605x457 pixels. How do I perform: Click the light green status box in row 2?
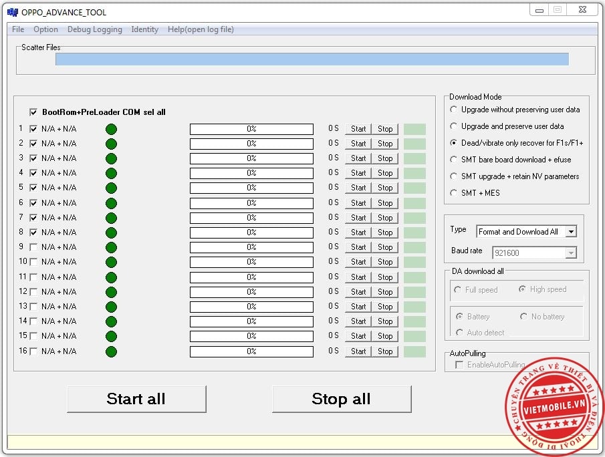[x=414, y=144]
